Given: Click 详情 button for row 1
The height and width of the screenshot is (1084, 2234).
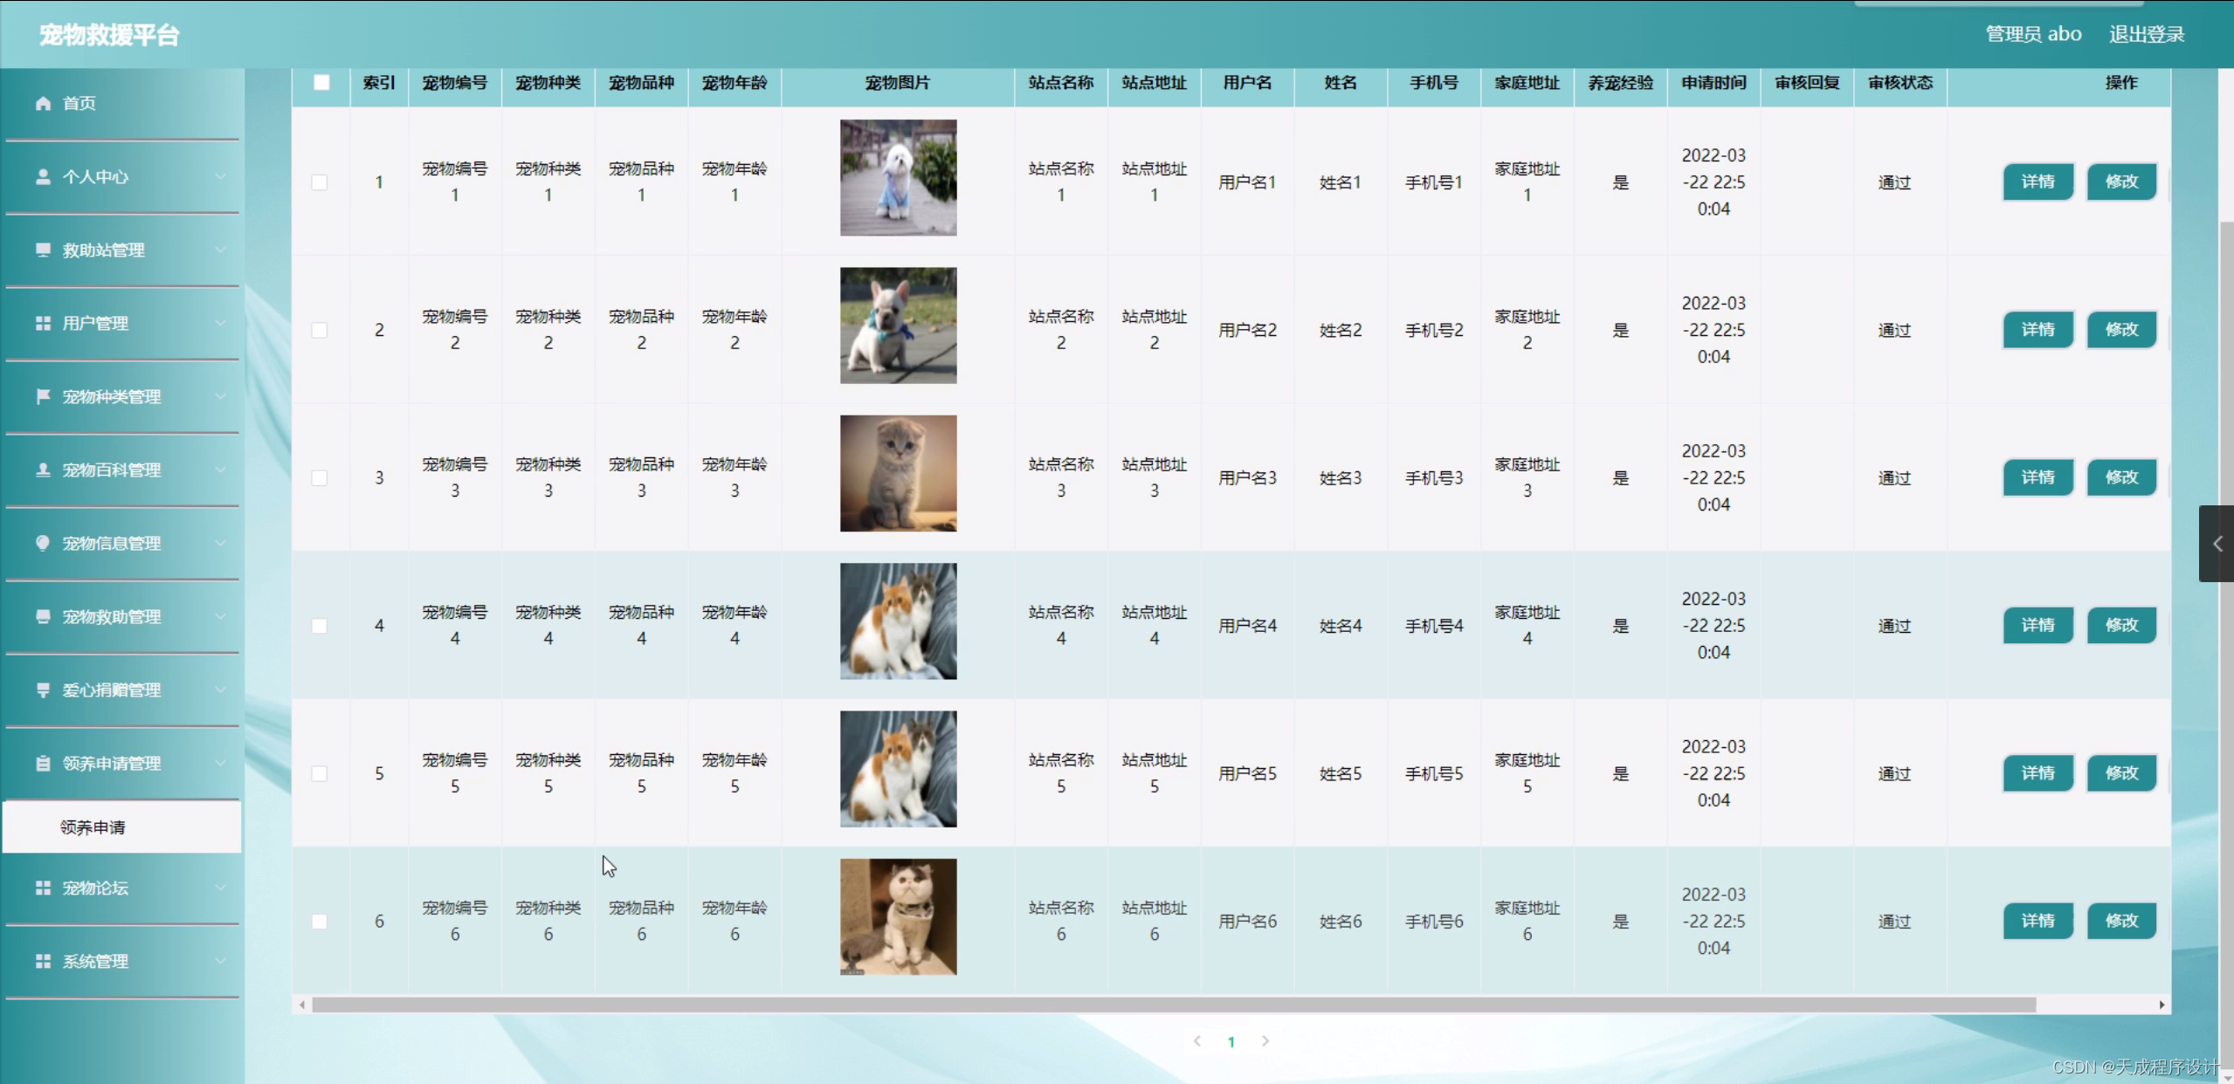Looking at the screenshot, I should pyautogui.click(x=2037, y=182).
